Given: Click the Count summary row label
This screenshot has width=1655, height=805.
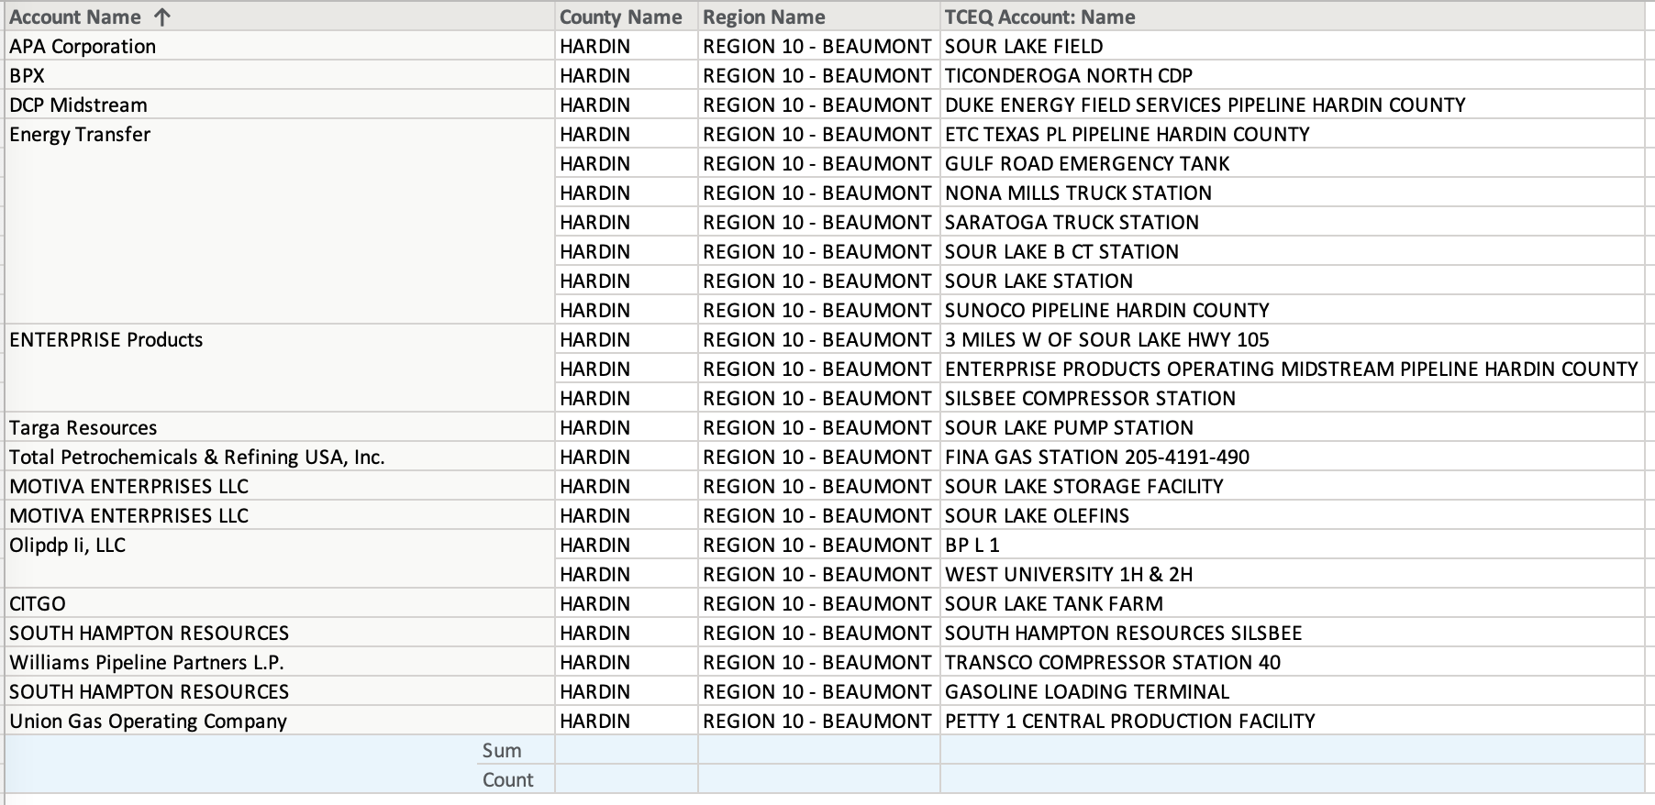Looking at the screenshot, I should tap(507, 780).
